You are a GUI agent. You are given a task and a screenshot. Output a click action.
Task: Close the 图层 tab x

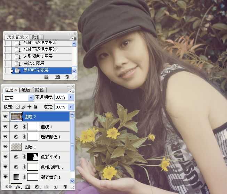(x=16, y=90)
